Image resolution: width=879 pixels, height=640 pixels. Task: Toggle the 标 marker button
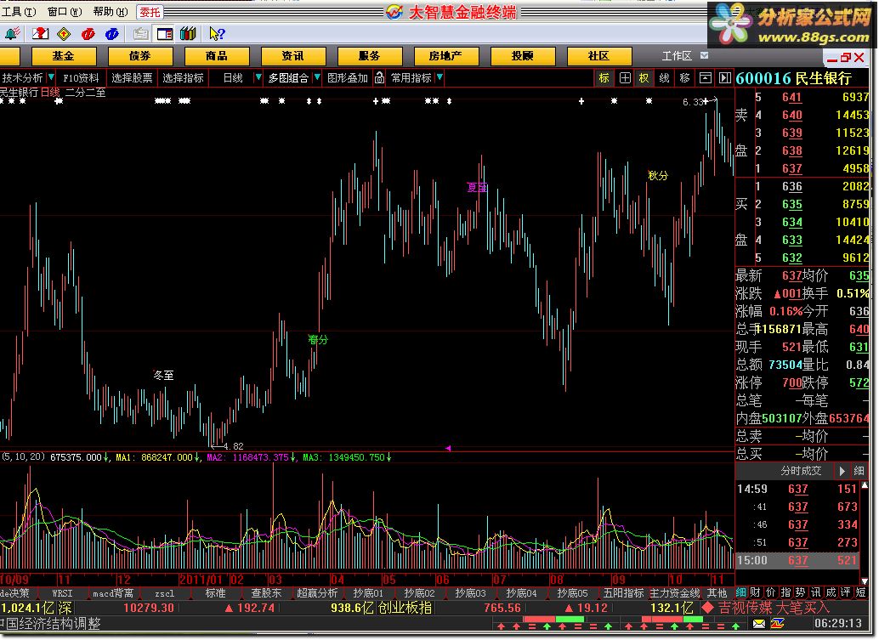(x=604, y=78)
